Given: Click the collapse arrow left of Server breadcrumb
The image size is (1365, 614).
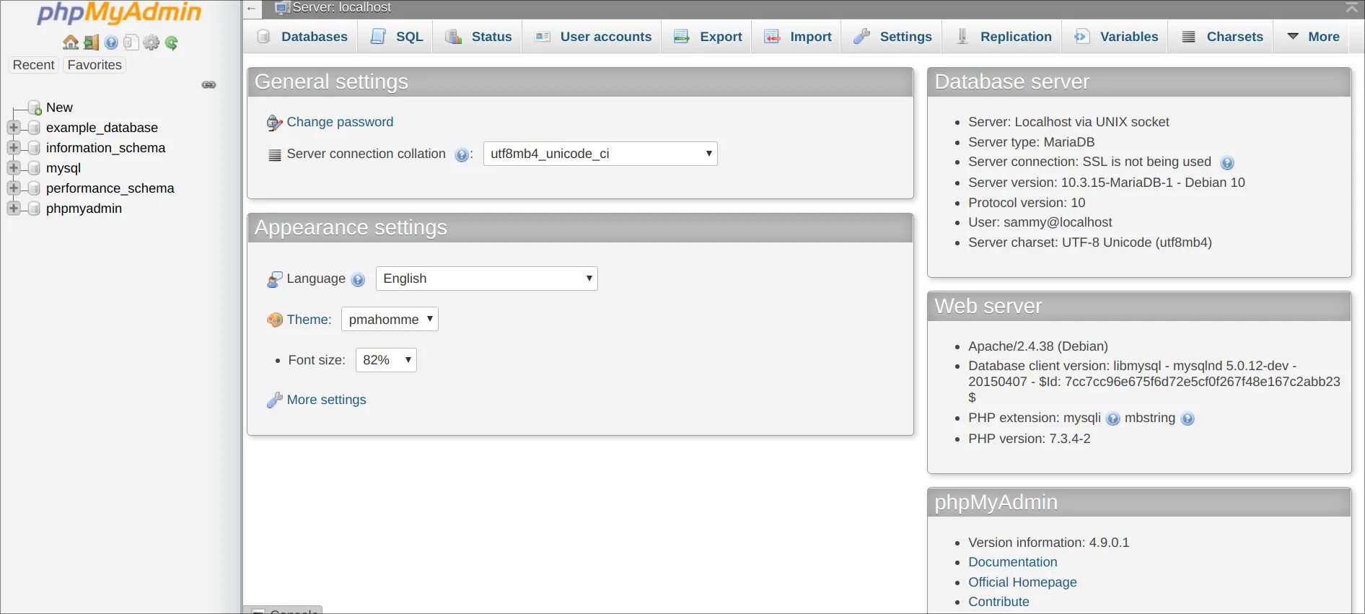Looking at the screenshot, I should point(251,8).
